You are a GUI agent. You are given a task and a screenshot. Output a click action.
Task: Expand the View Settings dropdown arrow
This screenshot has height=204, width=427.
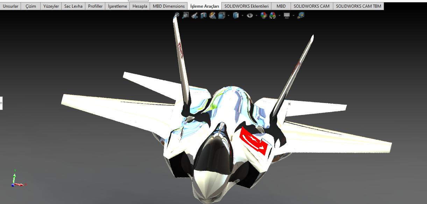[293, 15]
